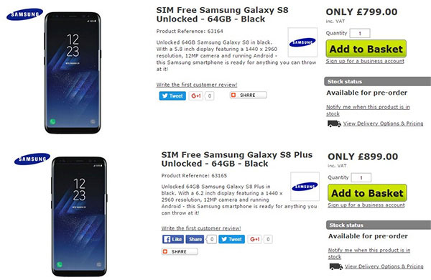This screenshot has height=280, width=431.
Task: Select the quantity field for Galaxy S8
Action: (x=360, y=33)
